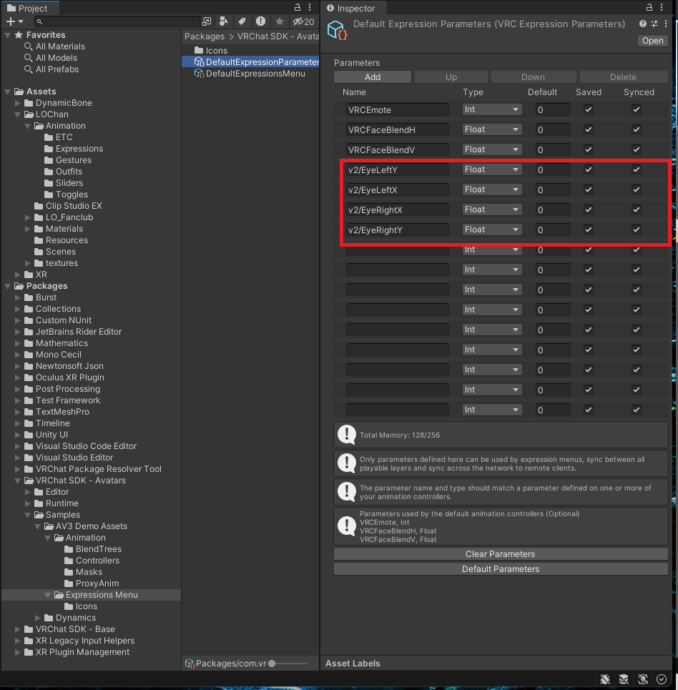Toggle Saved checkbox for VRCEmote

(589, 109)
